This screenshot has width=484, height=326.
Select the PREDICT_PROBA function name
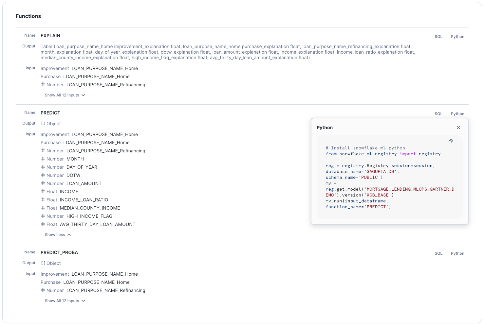(59, 252)
